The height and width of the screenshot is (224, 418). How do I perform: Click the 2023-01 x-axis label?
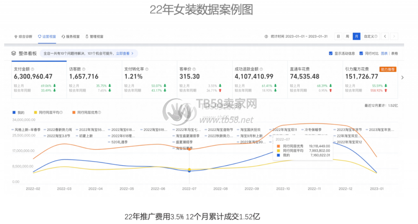tap(377, 189)
